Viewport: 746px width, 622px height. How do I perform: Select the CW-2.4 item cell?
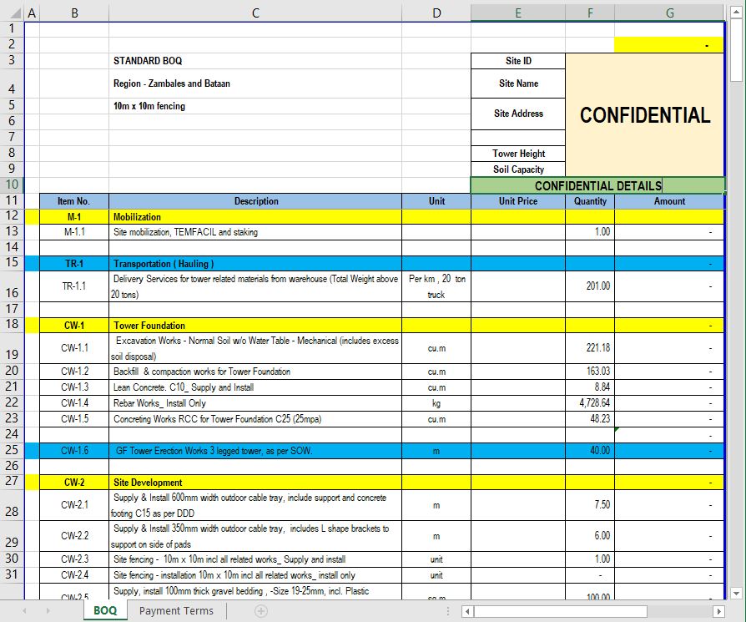(x=74, y=575)
